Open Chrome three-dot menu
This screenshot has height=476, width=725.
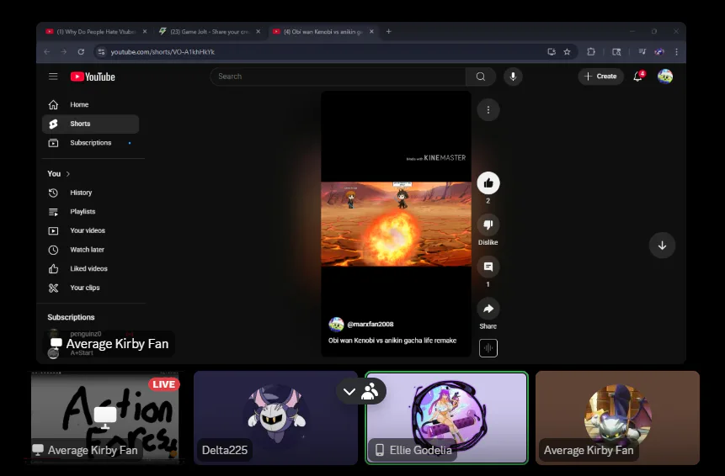(x=676, y=52)
